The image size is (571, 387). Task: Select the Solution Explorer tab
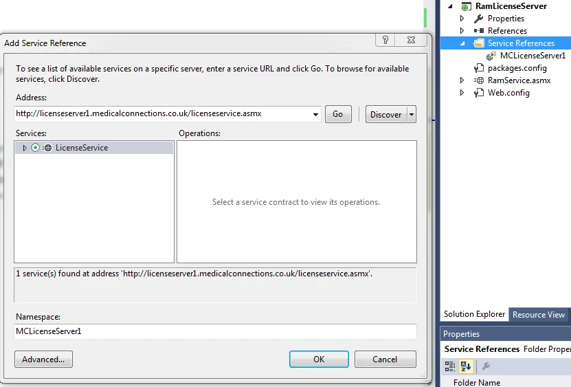click(474, 314)
